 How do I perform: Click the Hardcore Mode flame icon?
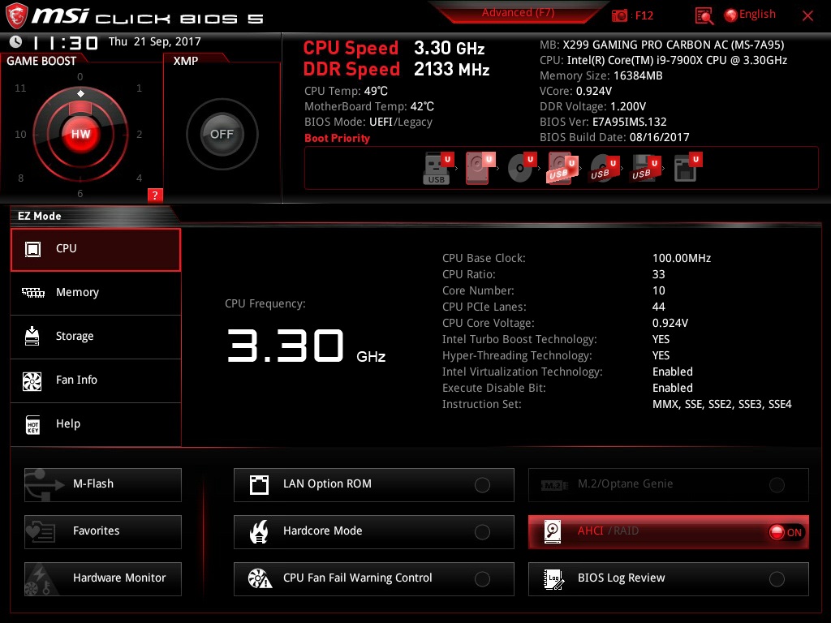click(259, 531)
